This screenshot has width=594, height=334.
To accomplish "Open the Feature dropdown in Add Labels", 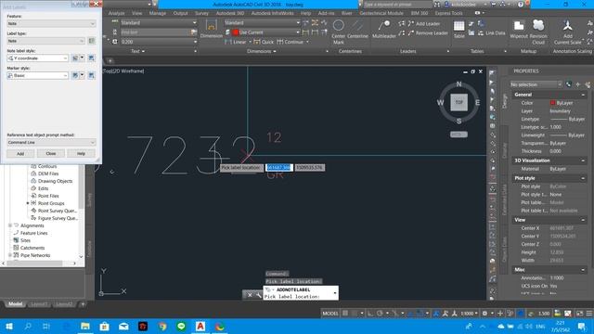I will click(x=51, y=23).
